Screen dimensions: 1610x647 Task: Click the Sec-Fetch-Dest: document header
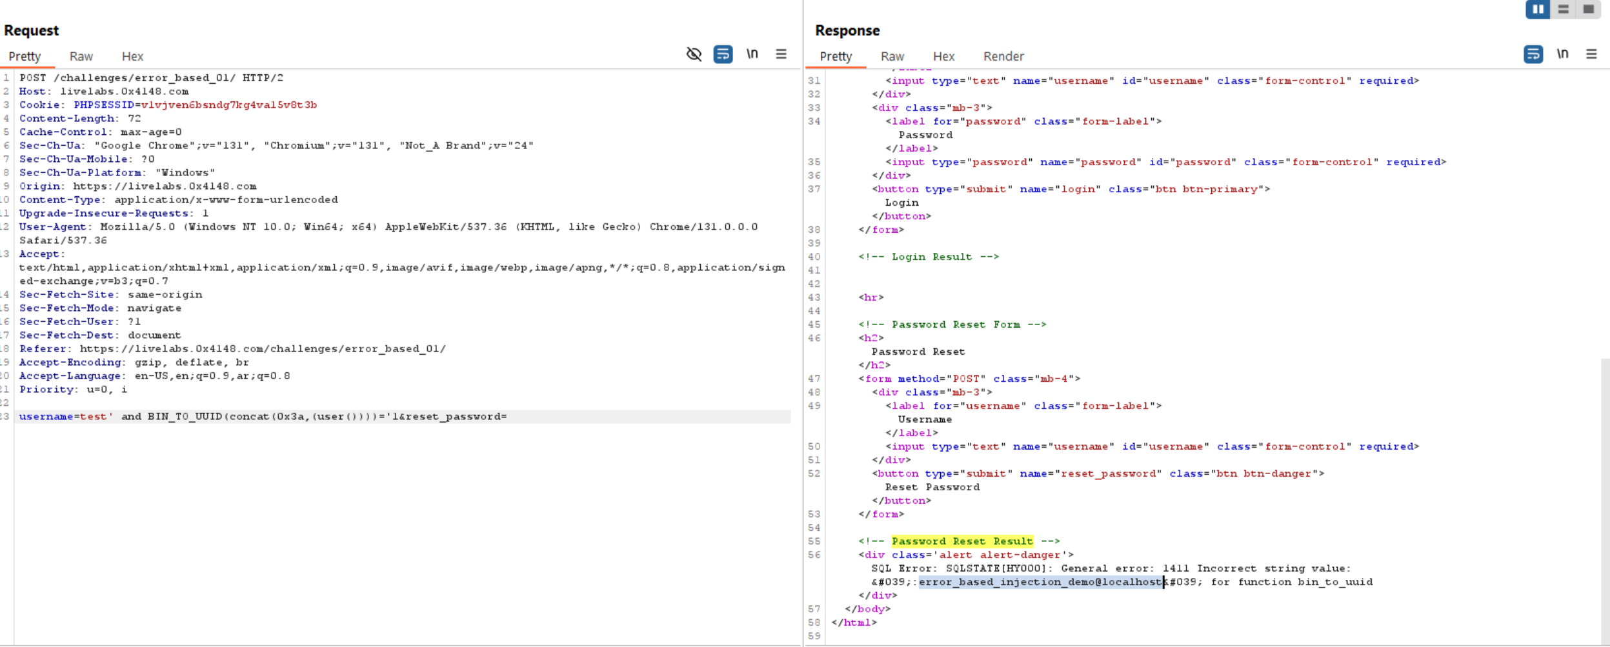(x=100, y=335)
